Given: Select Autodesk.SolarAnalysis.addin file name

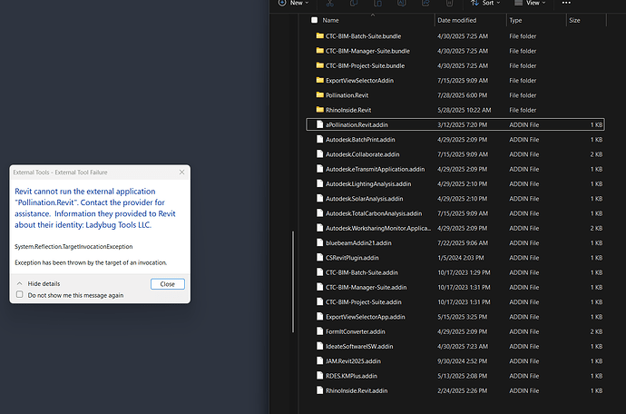Looking at the screenshot, I should pos(364,199).
